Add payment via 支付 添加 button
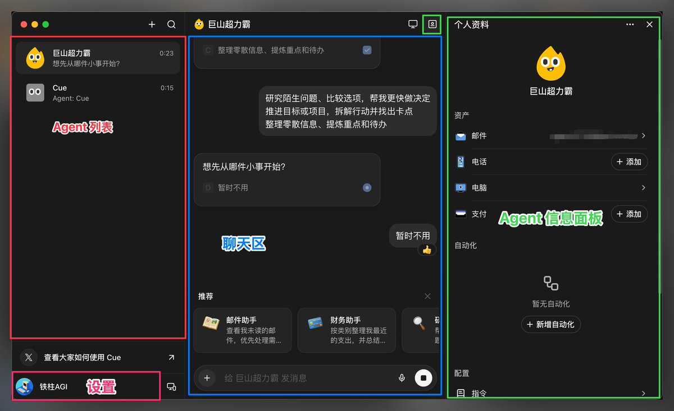Image resolution: width=674 pixels, height=411 pixels. click(x=629, y=214)
